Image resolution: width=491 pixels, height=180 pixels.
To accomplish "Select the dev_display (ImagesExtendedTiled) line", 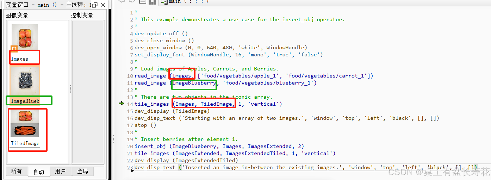I will (186, 161).
